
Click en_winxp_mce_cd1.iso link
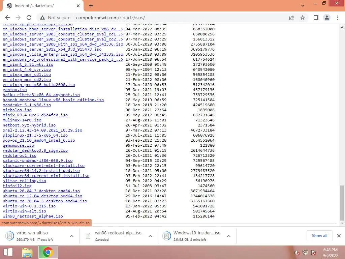pos(27,75)
